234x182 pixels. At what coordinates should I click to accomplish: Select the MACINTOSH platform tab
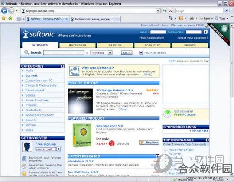pos(78,45)
